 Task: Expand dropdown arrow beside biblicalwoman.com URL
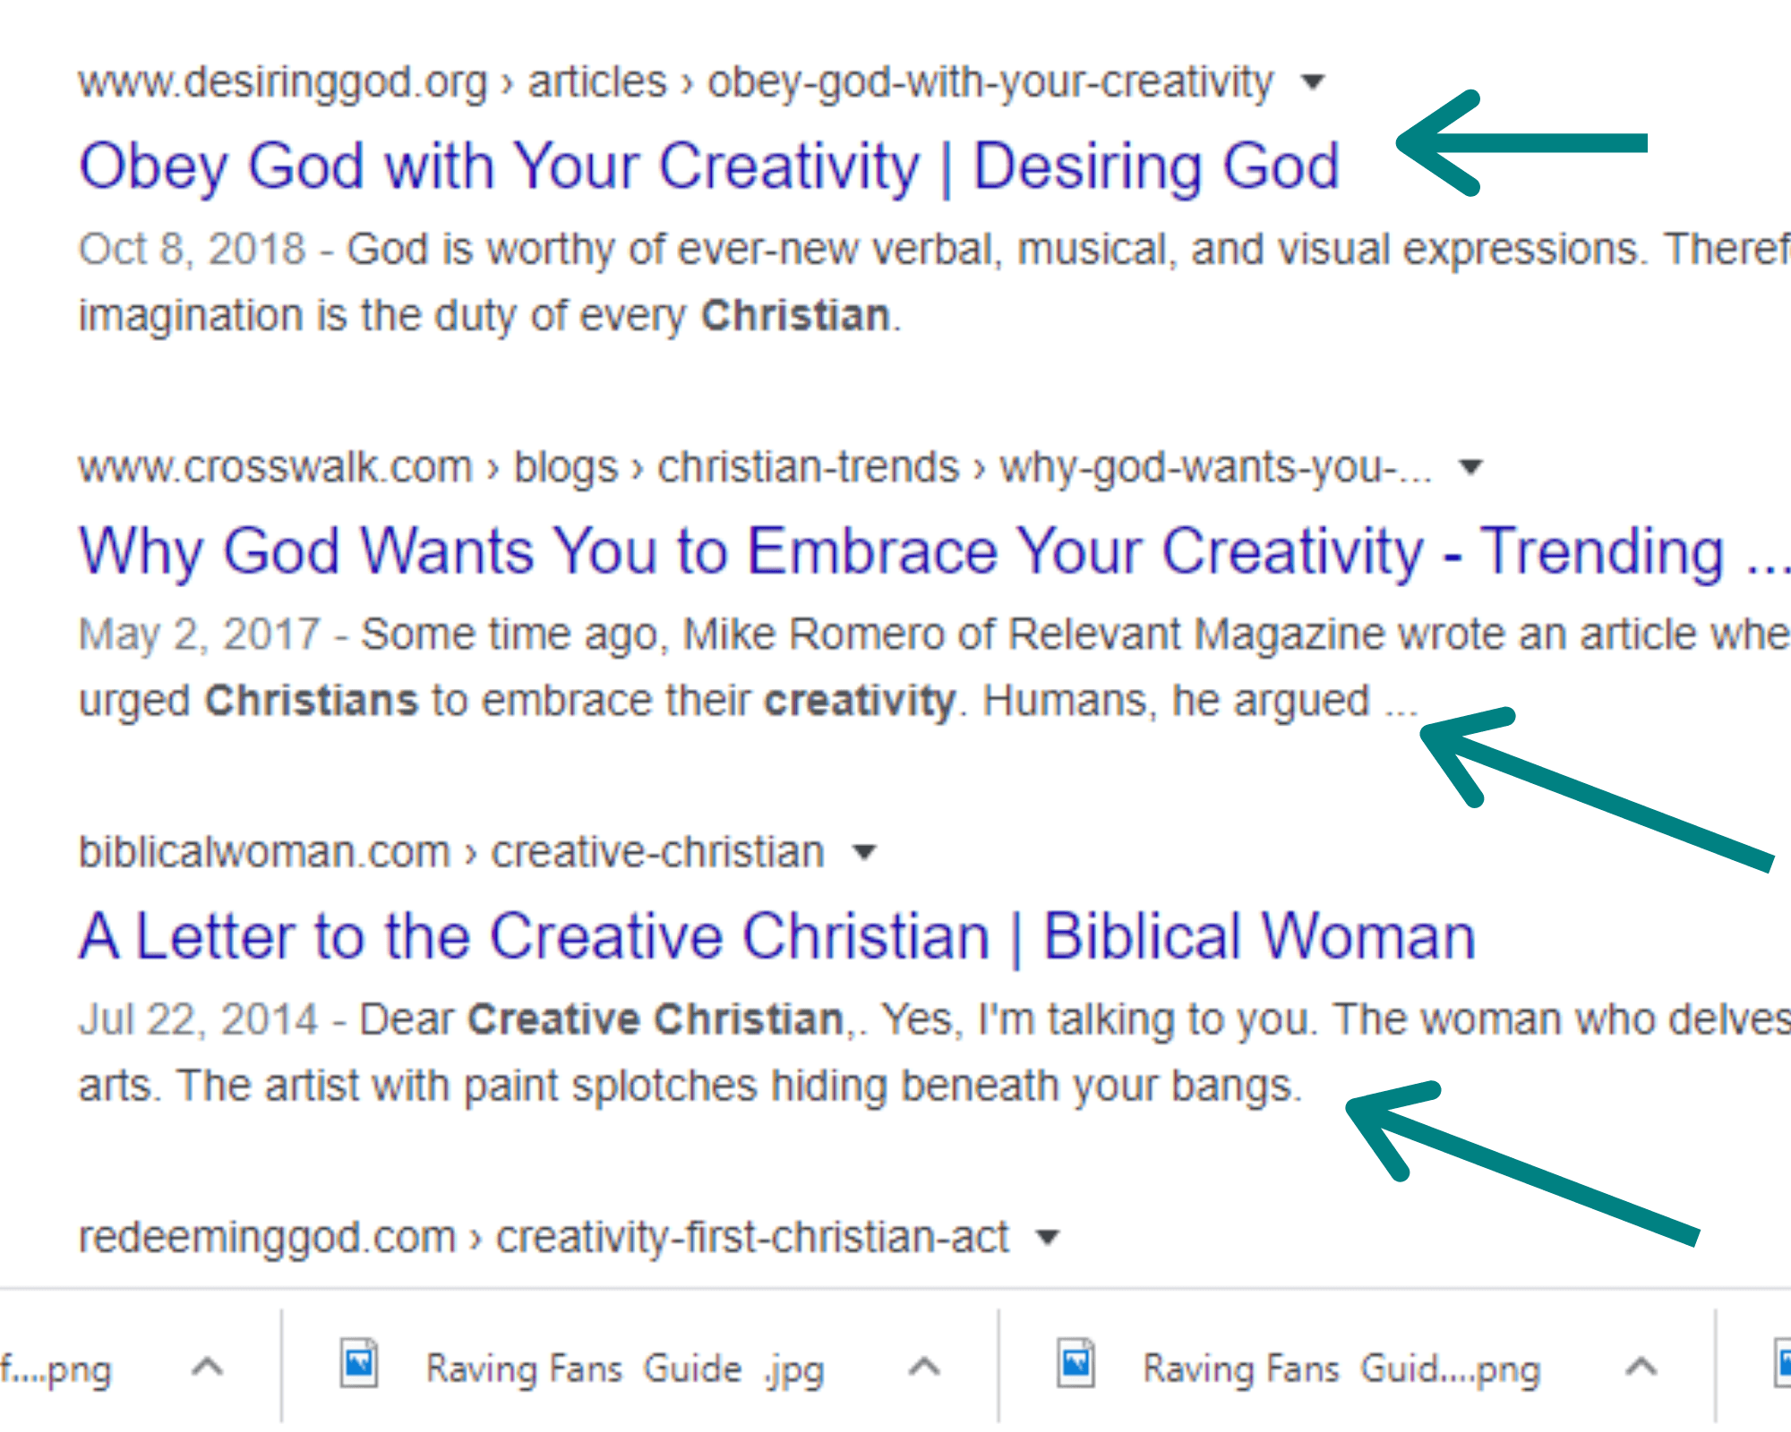tap(864, 852)
